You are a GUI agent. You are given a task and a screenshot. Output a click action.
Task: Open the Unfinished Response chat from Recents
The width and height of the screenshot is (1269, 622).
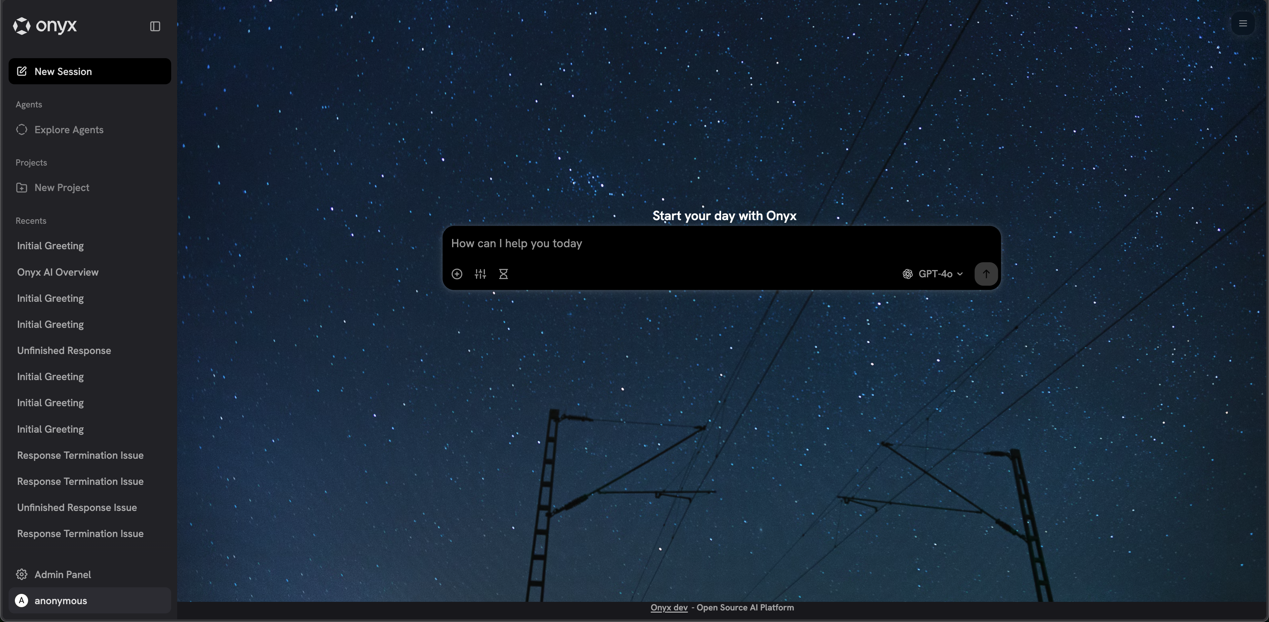point(63,350)
